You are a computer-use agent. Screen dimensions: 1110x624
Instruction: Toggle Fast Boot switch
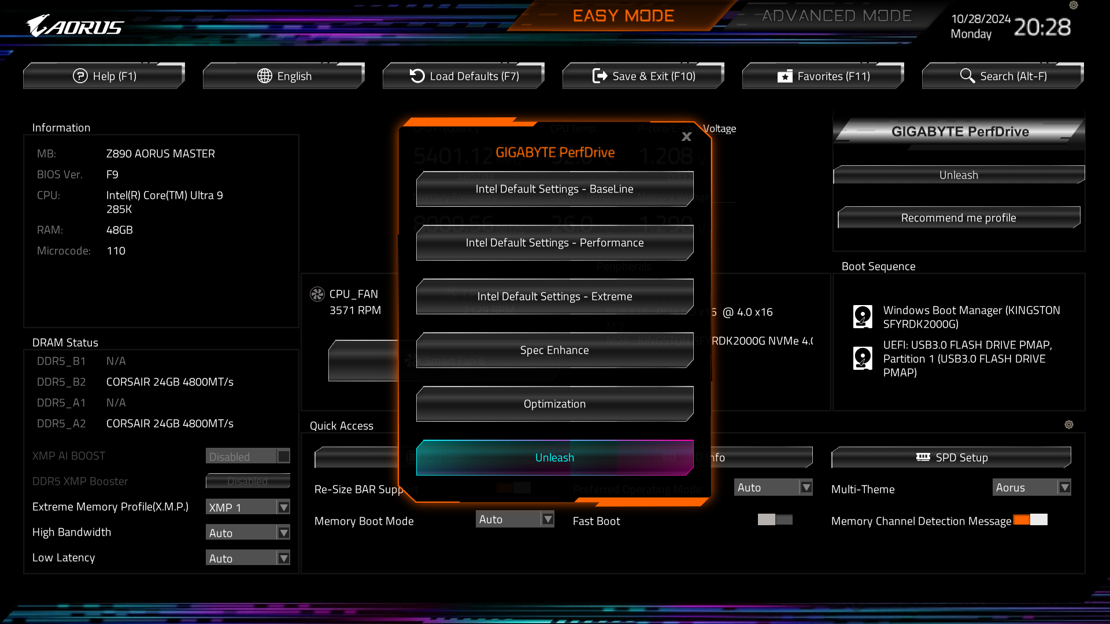coord(775,521)
